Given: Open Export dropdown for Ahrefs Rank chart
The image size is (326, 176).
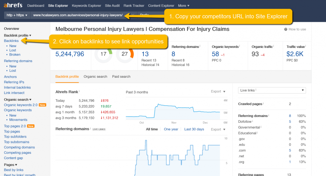Looking at the screenshot, I should tap(218, 92).
